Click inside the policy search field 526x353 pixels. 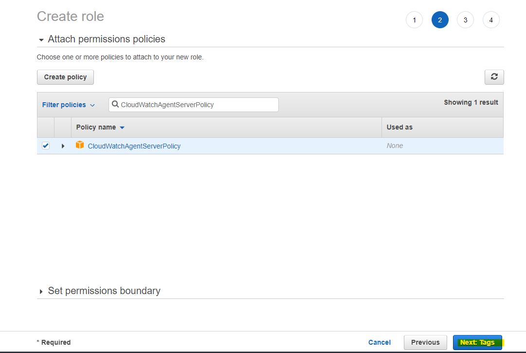click(195, 104)
